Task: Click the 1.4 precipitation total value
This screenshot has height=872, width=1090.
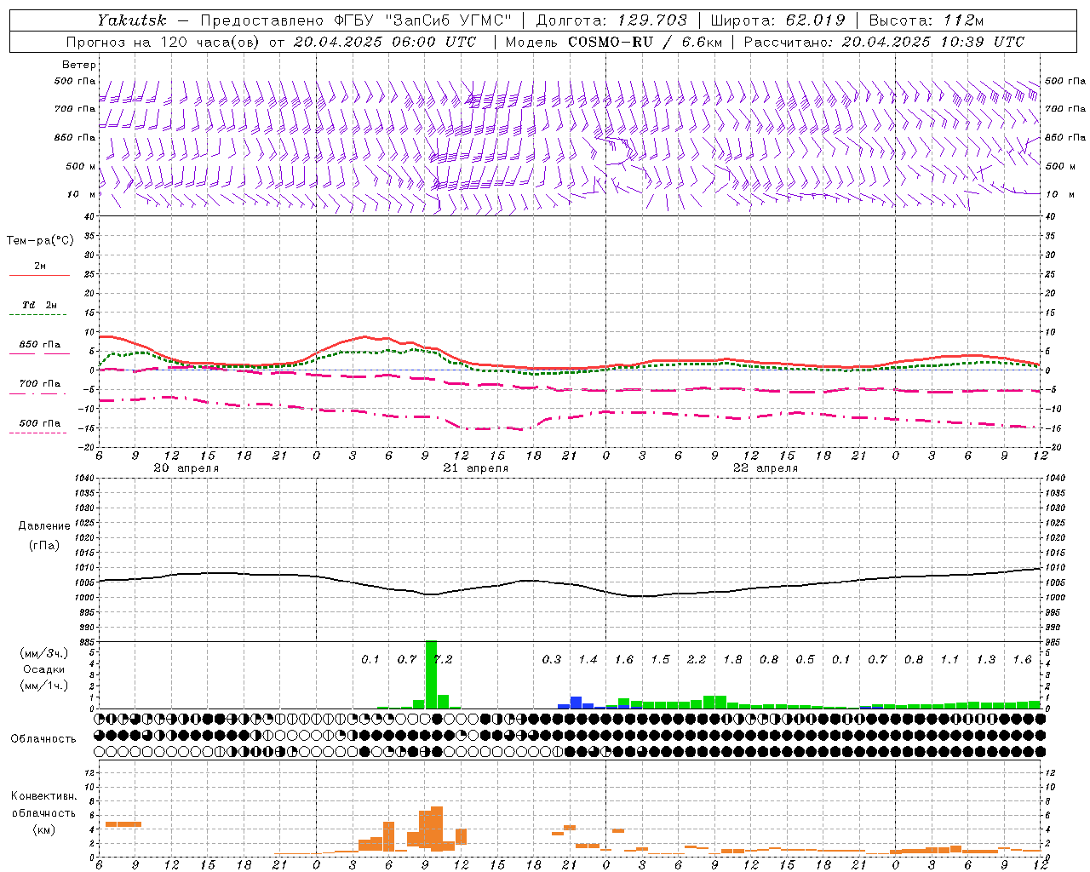Action: point(588,659)
